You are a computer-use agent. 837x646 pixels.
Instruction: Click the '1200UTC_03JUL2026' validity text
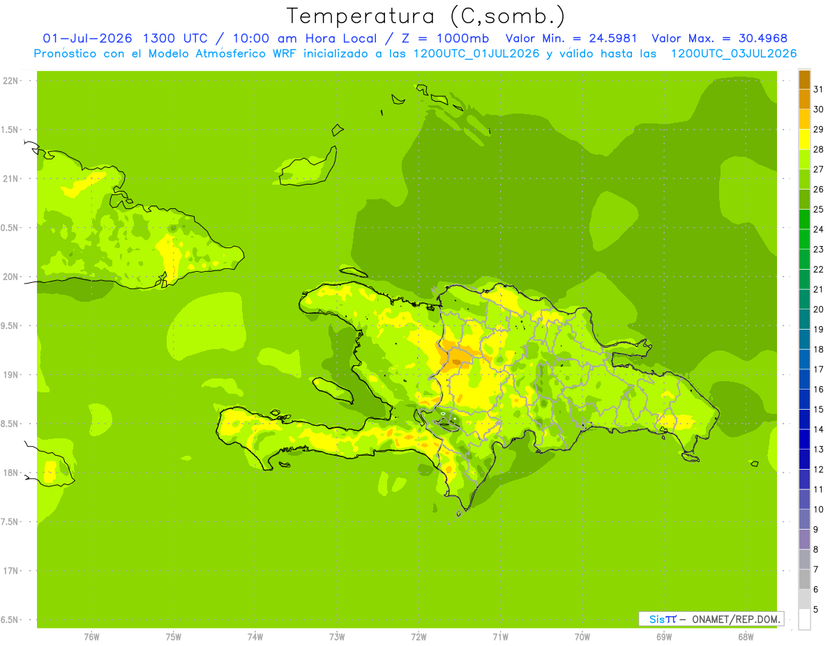[x=733, y=54]
